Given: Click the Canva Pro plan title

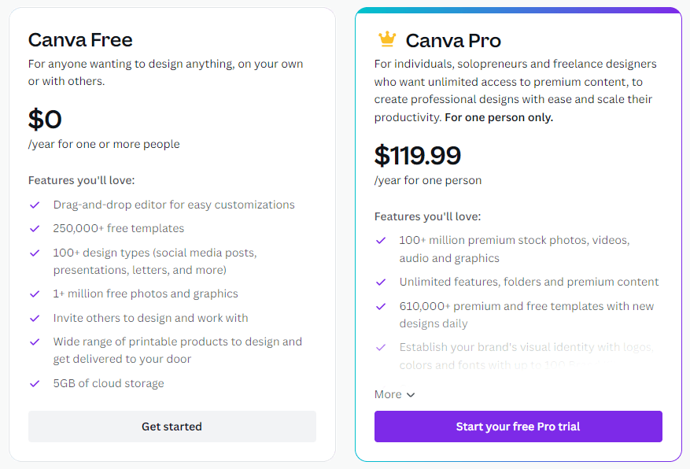Looking at the screenshot, I should tap(453, 41).
